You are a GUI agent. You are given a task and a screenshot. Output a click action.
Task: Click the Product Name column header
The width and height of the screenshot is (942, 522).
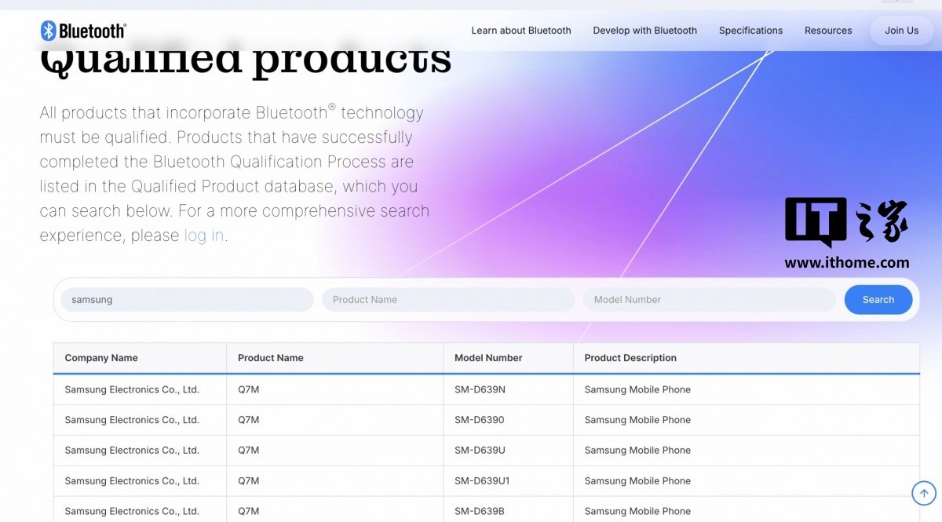(x=271, y=358)
